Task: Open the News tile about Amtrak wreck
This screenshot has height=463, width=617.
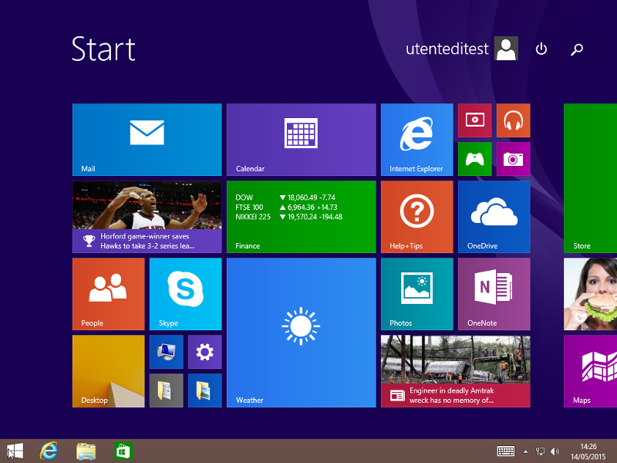Action: [x=456, y=371]
